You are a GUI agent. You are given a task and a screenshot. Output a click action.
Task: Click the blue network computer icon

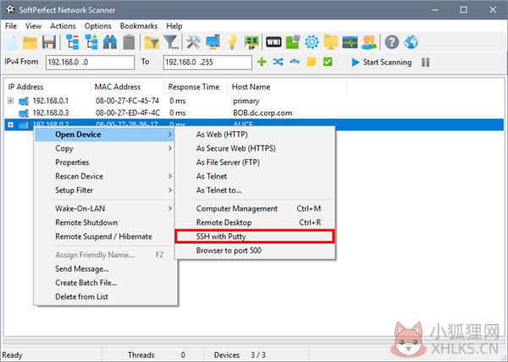click(213, 42)
